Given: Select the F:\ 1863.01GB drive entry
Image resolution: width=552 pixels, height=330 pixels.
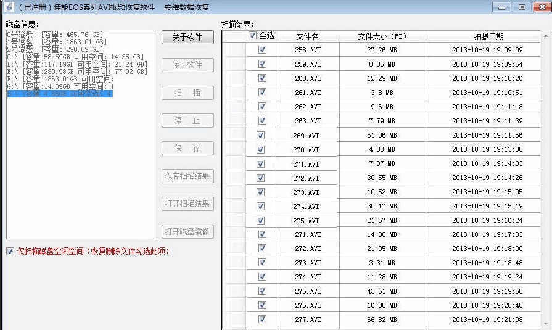Looking at the screenshot, I should [x=60, y=79].
